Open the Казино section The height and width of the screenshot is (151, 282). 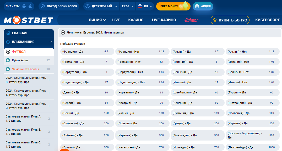point(136,20)
